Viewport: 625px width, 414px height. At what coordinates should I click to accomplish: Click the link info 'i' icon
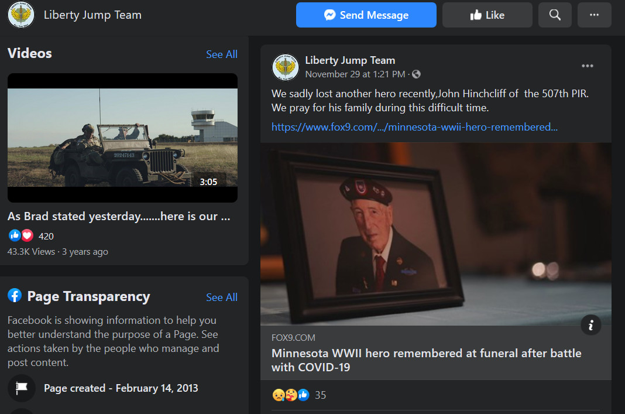click(x=590, y=325)
